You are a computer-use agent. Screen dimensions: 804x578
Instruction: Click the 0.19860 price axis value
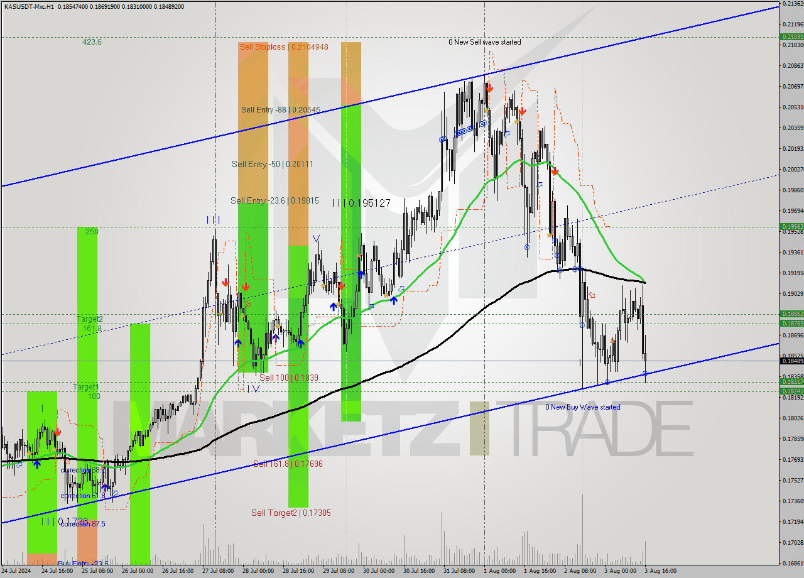(792, 190)
